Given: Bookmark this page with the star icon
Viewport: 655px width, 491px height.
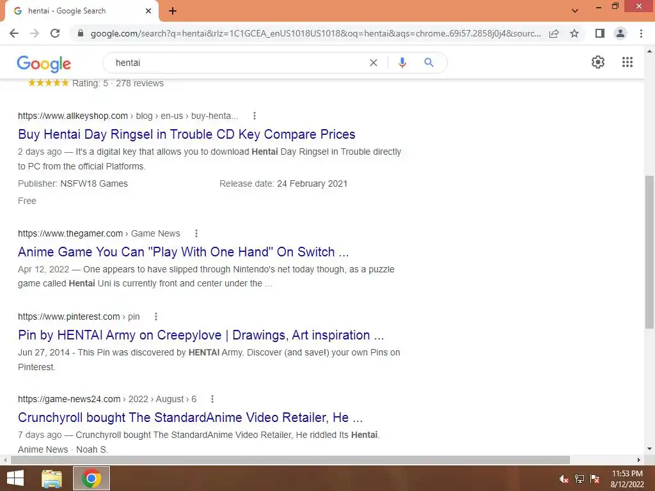Looking at the screenshot, I should (574, 33).
